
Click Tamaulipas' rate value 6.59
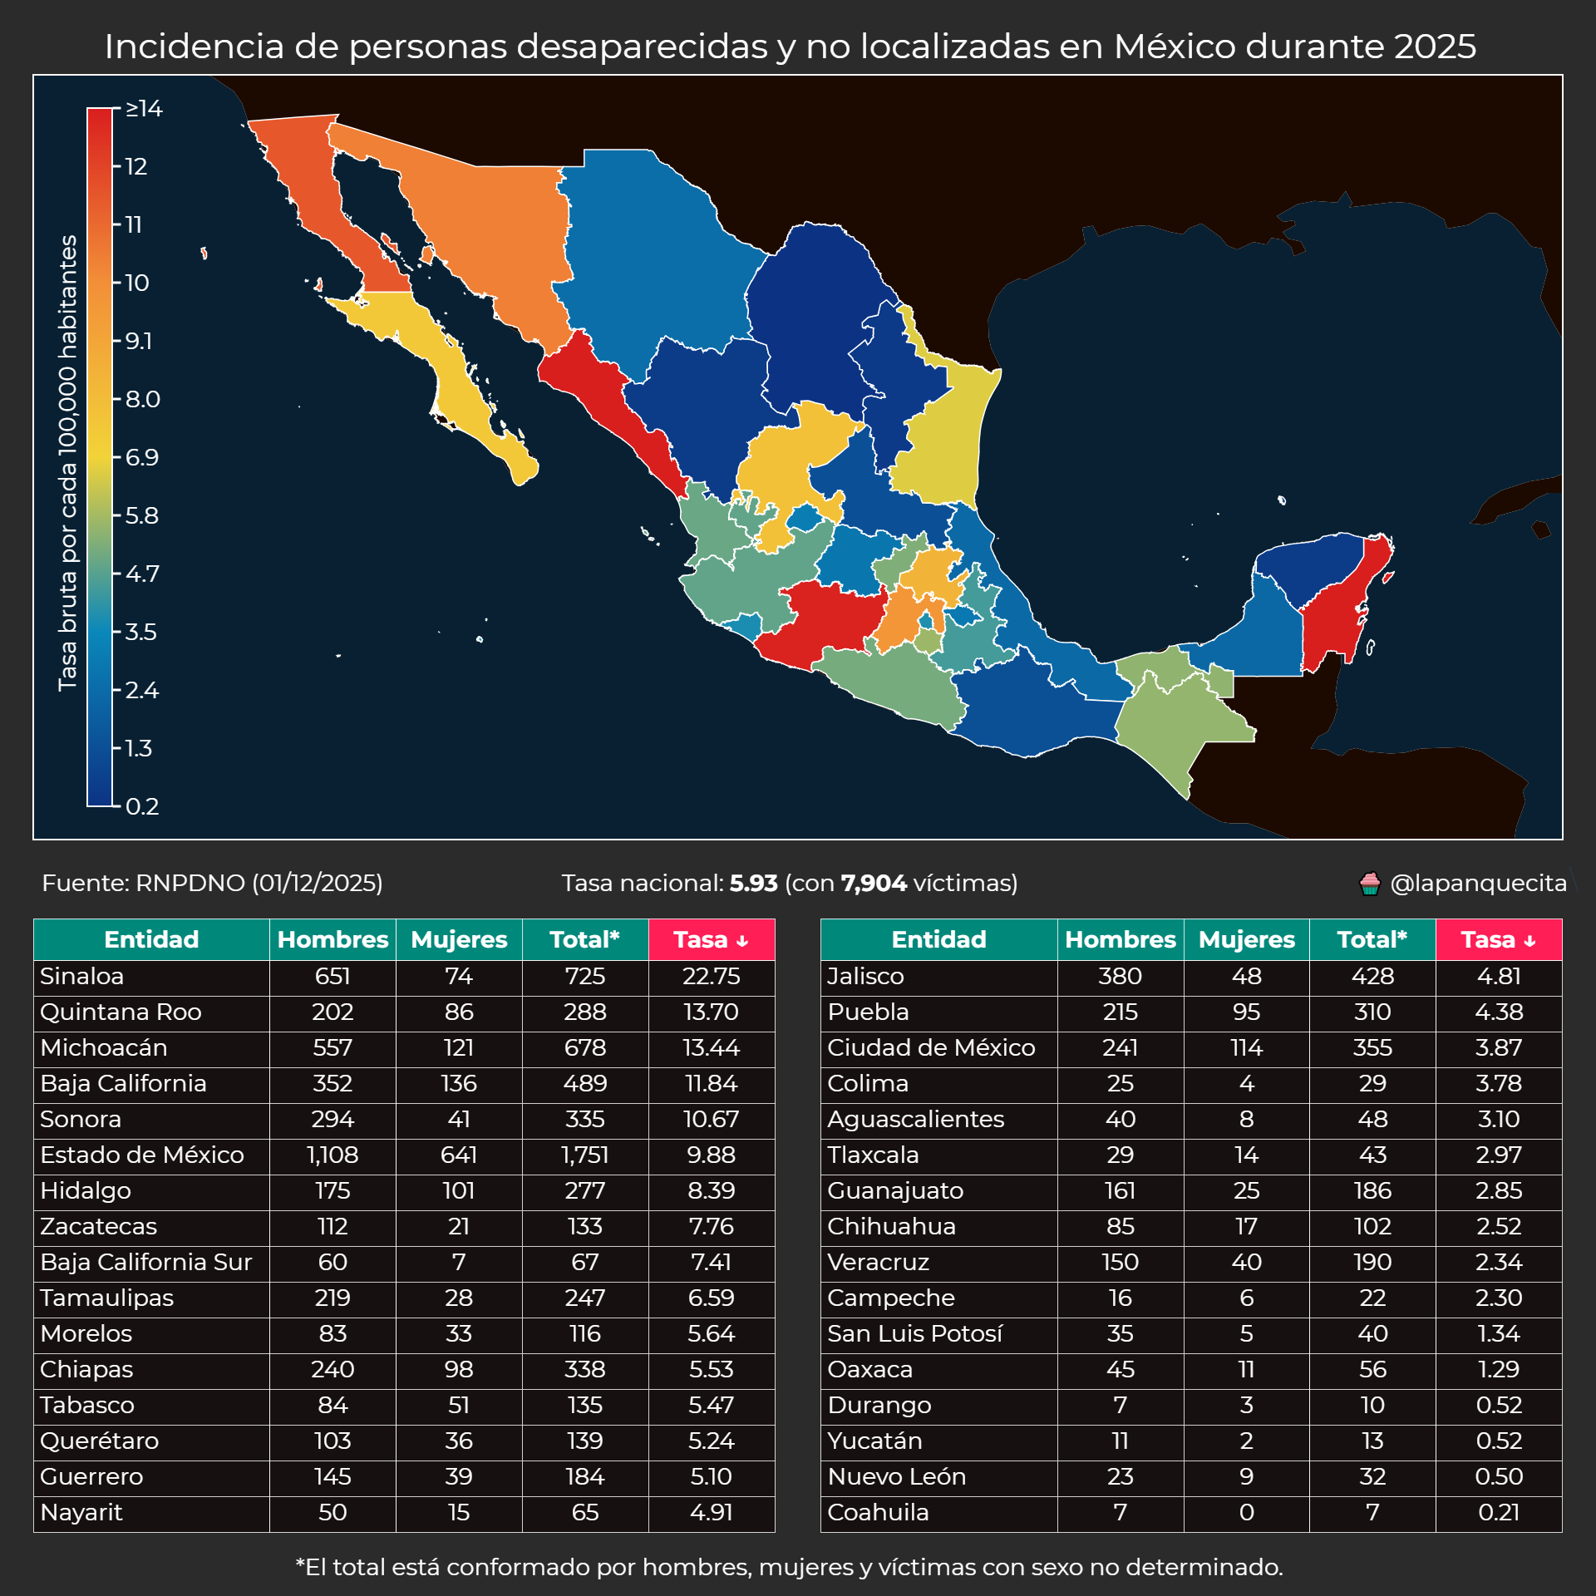712,1298
